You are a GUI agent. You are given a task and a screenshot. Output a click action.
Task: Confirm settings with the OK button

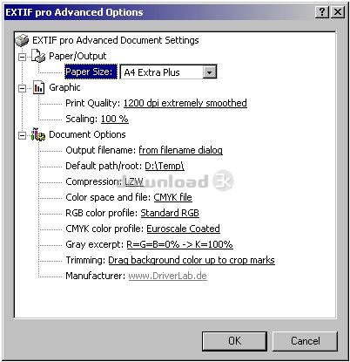[x=234, y=341]
